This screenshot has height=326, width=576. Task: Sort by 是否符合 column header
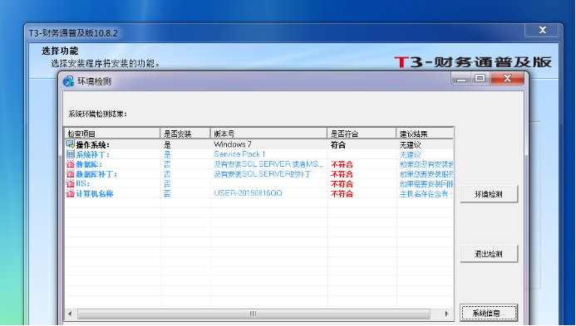click(x=362, y=134)
